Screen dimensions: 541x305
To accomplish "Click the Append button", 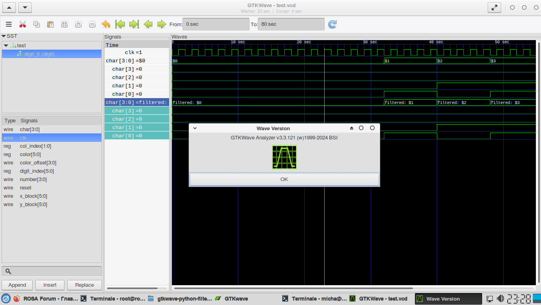I will pyautogui.click(x=17, y=285).
